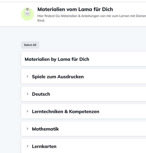Select the Deutsch category label
This screenshot has height=153, width=146.
coord(41,94)
